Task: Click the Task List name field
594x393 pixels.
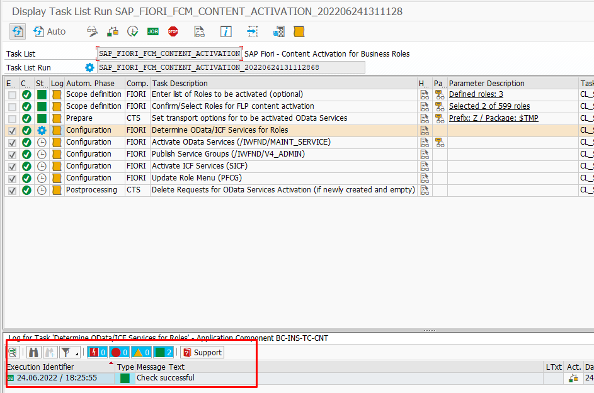Action: [169, 53]
